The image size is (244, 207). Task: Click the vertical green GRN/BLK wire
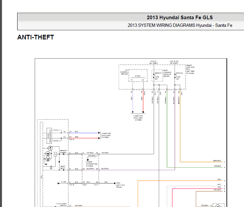point(167,129)
